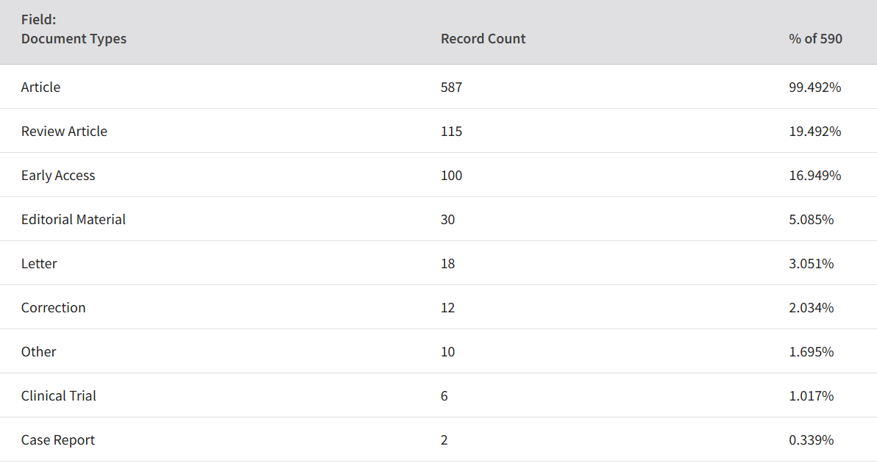
Task: Select the Letter document type
Action: coord(39,264)
